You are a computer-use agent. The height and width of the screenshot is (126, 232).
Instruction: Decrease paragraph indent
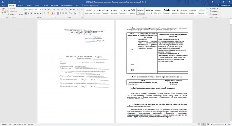tap(71, 10)
